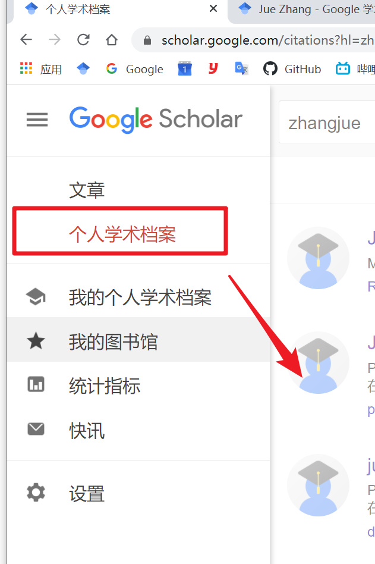Click the red Youdao bookmark icon
The width and height of the screenshot is (375, 564).
(x=213, y=68)
